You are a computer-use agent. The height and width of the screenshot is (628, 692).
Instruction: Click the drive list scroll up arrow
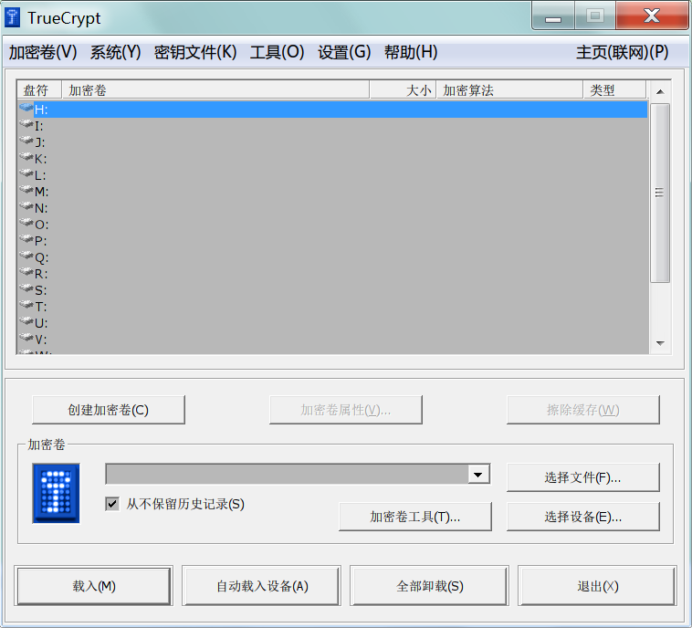tap(660, 92)
